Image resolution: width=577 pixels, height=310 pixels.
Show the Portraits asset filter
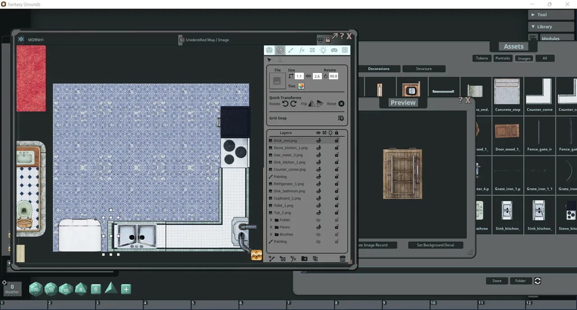coord(503,58)
